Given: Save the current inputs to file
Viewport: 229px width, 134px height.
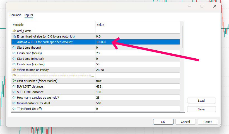Looking at the screenshot, I should [x=201, y=109].
